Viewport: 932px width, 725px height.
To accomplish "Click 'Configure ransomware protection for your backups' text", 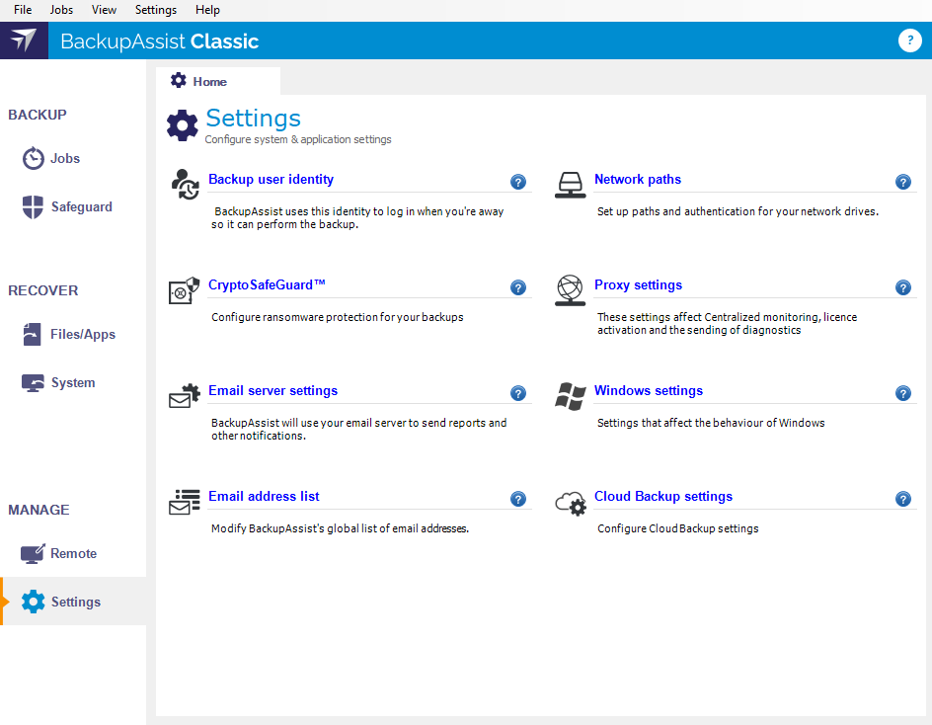I will tap(337, 318).
